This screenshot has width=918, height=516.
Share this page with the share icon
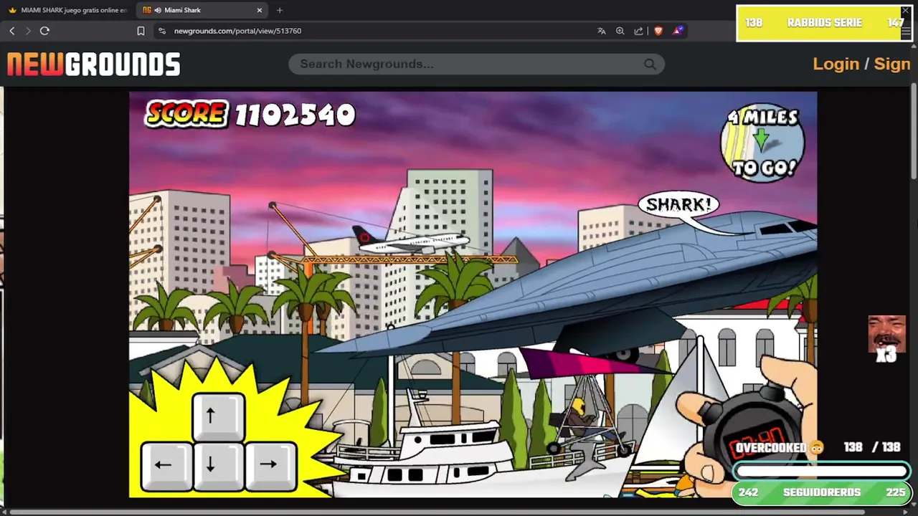638,31
